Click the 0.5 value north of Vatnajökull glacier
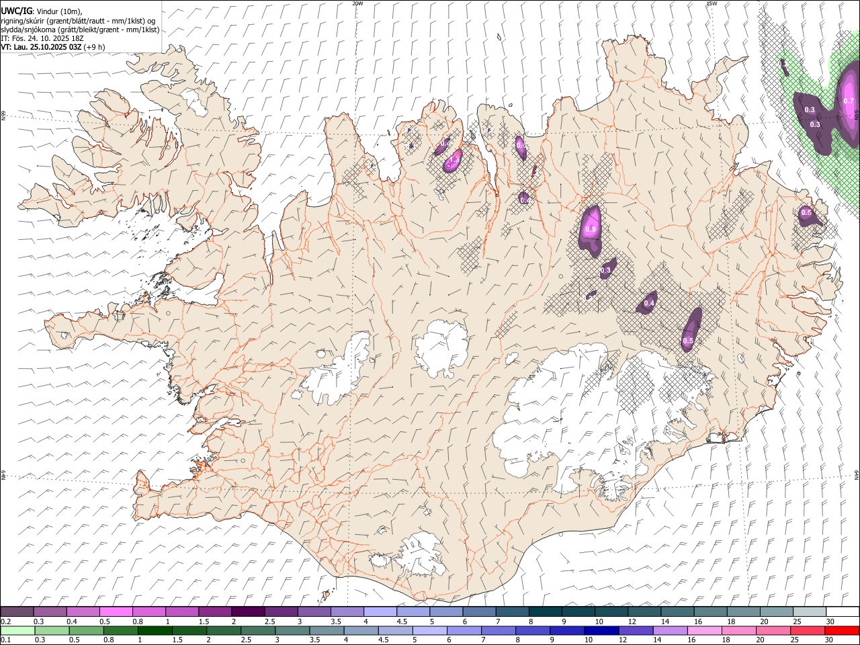 click(x=688, y=341)
